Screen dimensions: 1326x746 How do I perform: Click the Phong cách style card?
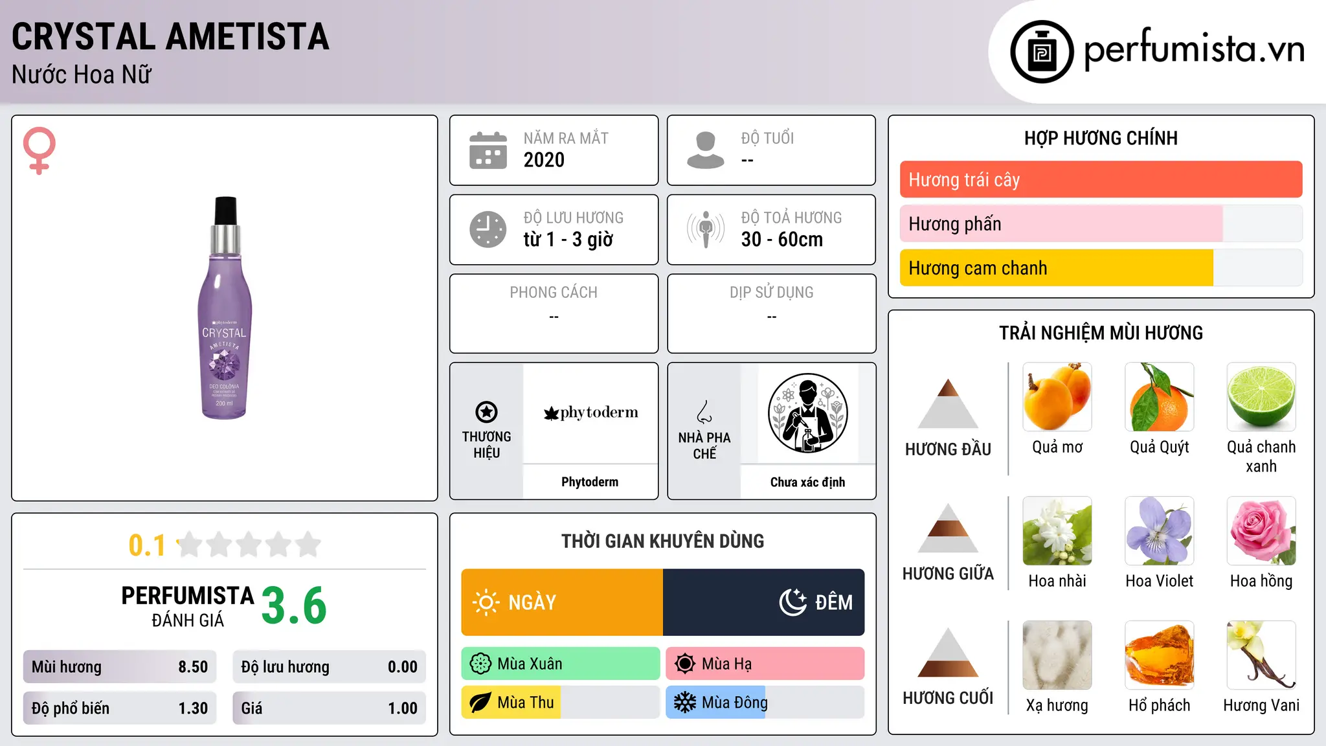click(x=554, y=313)
